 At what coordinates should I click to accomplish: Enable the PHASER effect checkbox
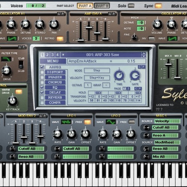tap(42, 77)
